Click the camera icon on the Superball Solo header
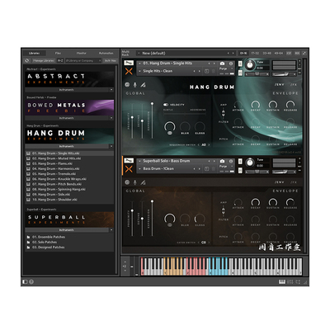 pos(222,161)
